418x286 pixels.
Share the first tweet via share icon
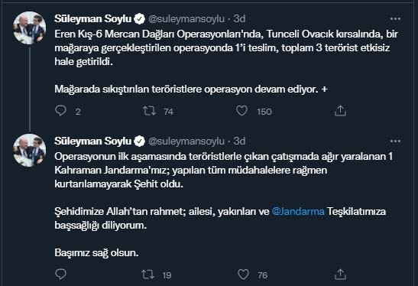(340, 111)
